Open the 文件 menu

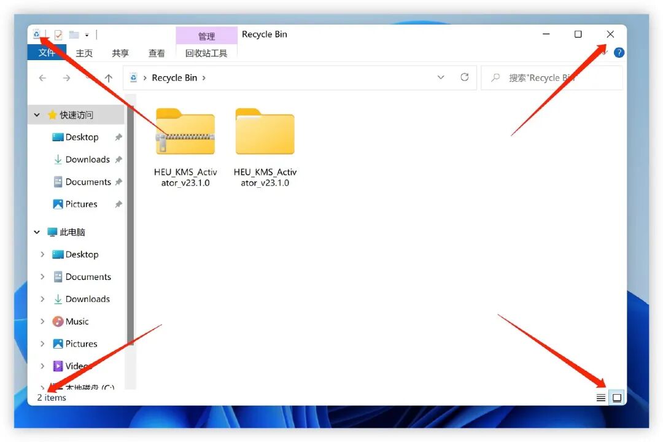click(x=47, y=53)
